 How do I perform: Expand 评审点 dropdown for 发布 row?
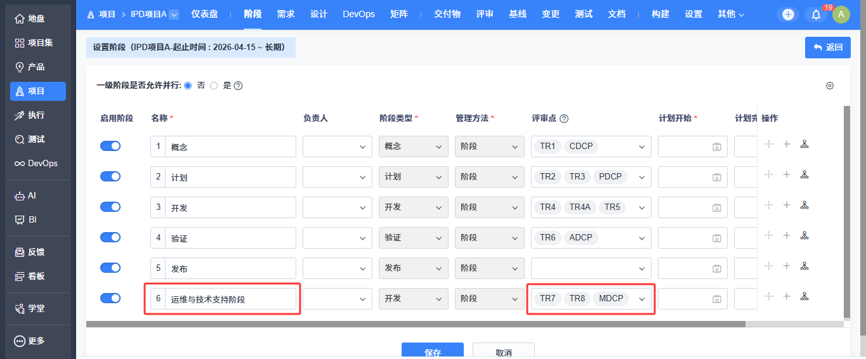[x=591, y=268]
